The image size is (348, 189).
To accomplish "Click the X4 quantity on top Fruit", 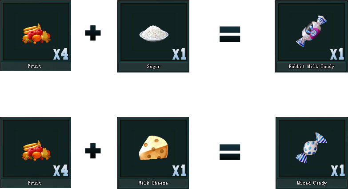I will [61, 54].
